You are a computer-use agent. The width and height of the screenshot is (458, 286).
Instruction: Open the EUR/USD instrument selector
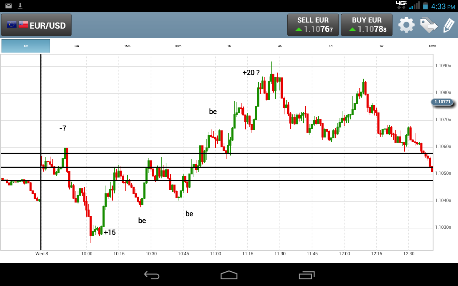pos(36,25)
